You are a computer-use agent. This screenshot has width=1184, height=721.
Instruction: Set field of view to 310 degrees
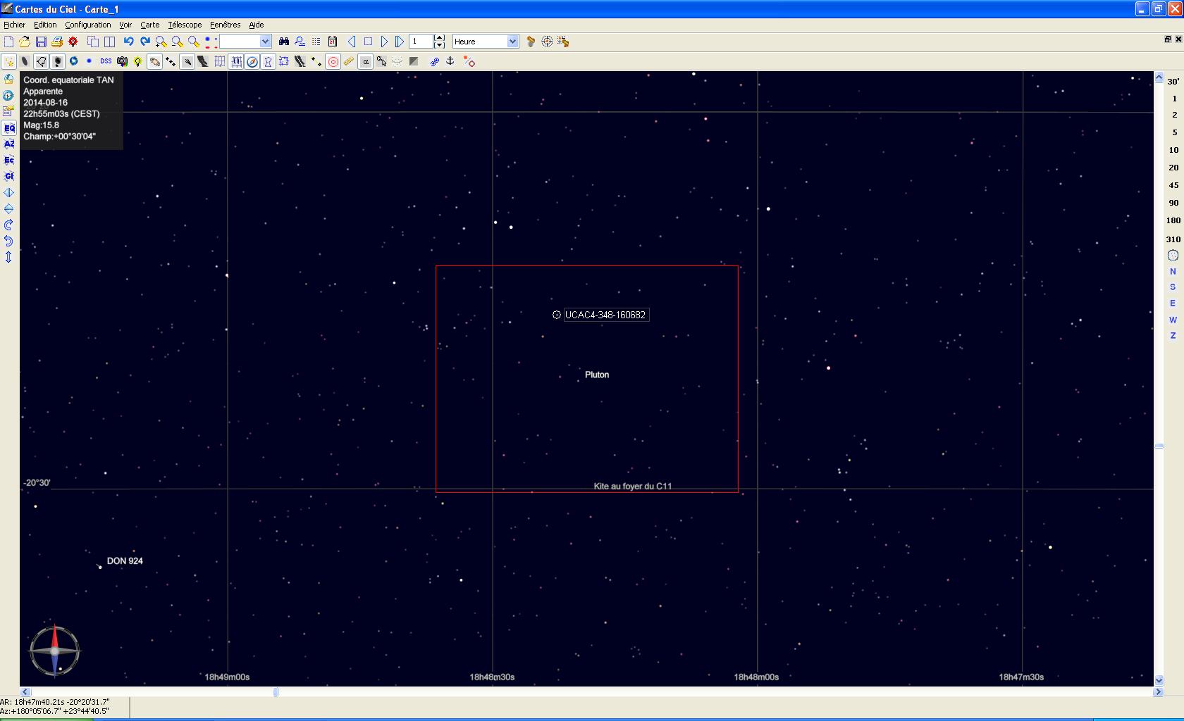click(x=1173, y=239)
